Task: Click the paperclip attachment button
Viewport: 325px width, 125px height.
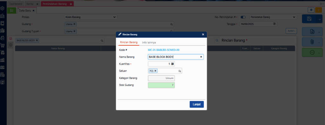Action: click(x=312, y=42)
